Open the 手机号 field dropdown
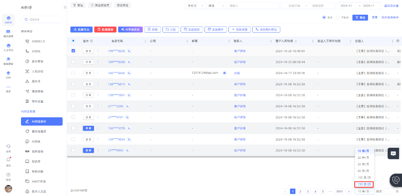The width and height of the screenshot is (402, 196). 196,6
